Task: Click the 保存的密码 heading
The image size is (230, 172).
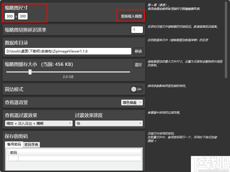Action: (16, 136)
